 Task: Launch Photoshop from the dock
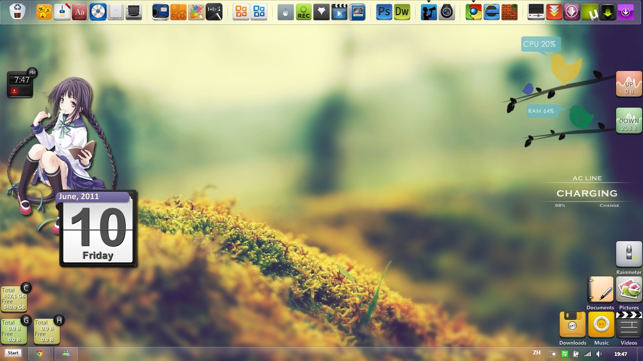tap(385, 12)
